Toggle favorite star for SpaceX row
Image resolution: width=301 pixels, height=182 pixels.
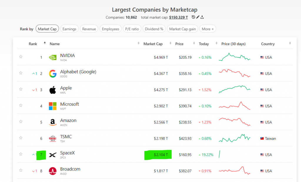pyautogui.click(x=21, y=154)
